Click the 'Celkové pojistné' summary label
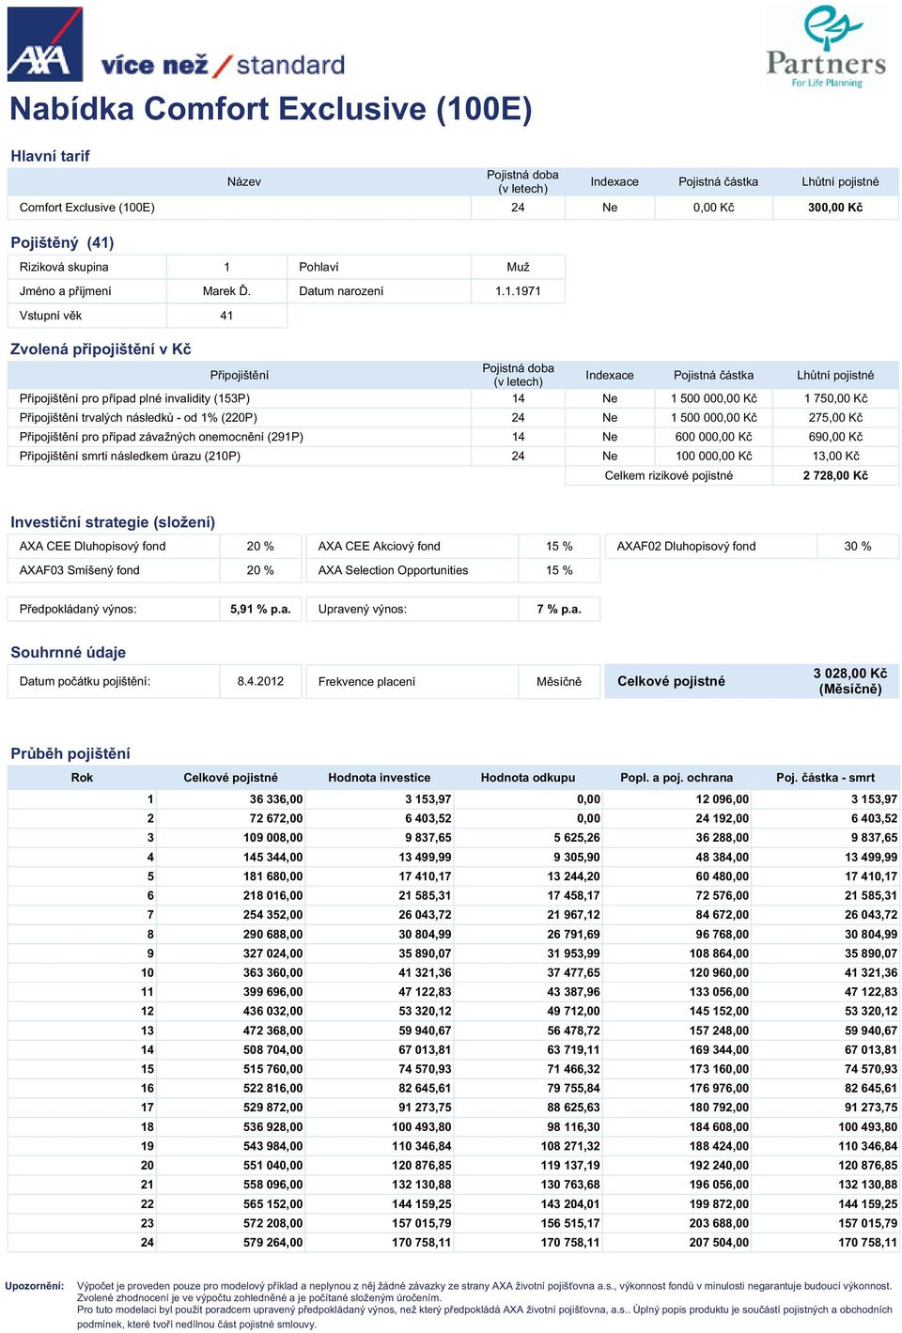The height and width of the screenshot is (1333, 902). pos(671,681)
